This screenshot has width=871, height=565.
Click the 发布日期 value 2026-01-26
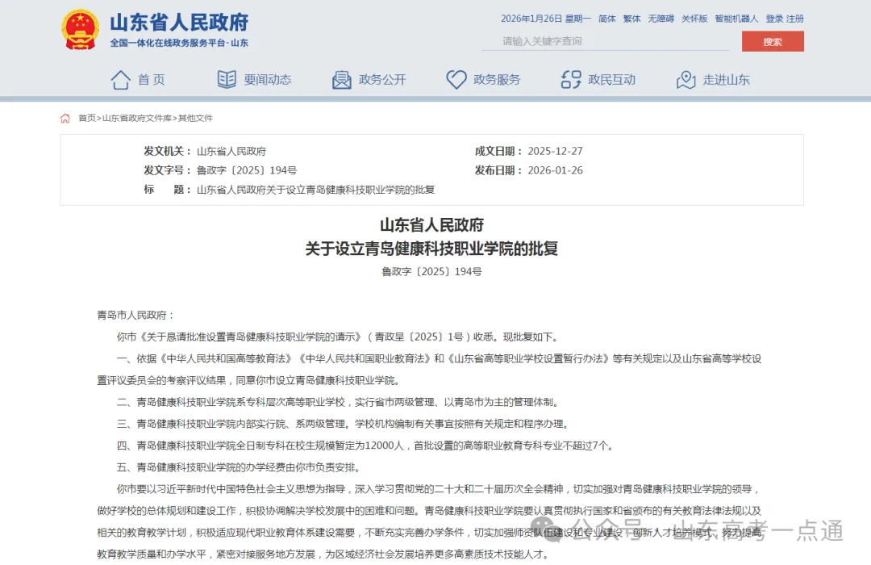pos(555,170)
